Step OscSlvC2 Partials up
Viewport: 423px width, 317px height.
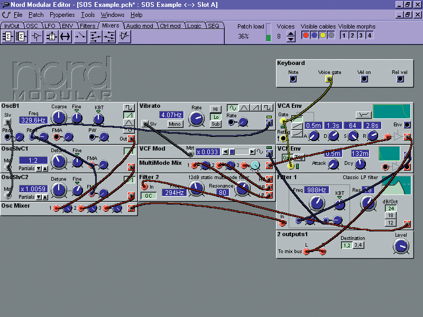(45, 197)
